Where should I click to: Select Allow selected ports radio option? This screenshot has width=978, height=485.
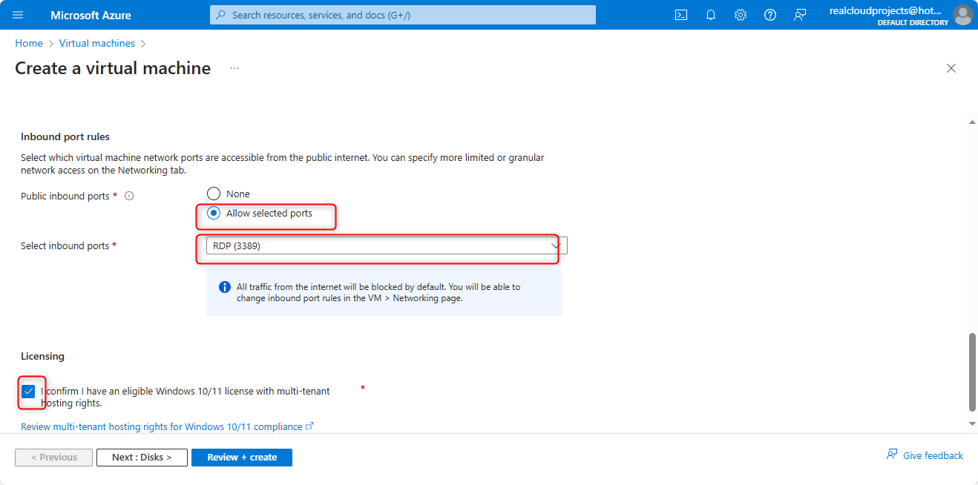click(214, 214)
